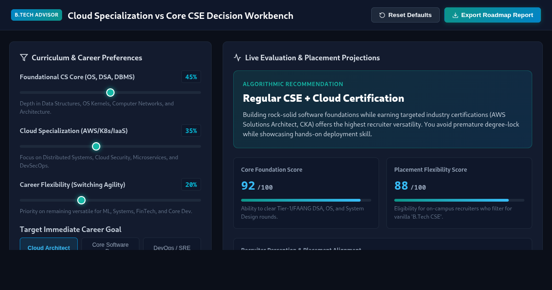Adjust the Career Flexibility slider handle
The image size is (552, 290).
81,200
